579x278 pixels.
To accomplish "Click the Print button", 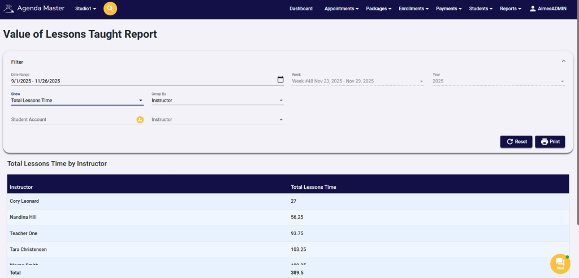I will coord(550,141).
